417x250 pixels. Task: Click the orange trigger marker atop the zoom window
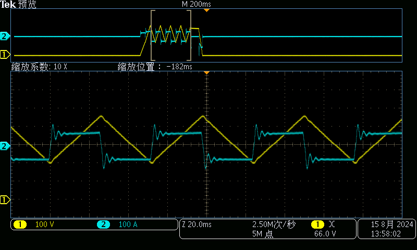click(206, 72)
